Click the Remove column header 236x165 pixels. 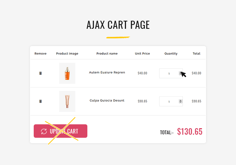pos(41,53)
